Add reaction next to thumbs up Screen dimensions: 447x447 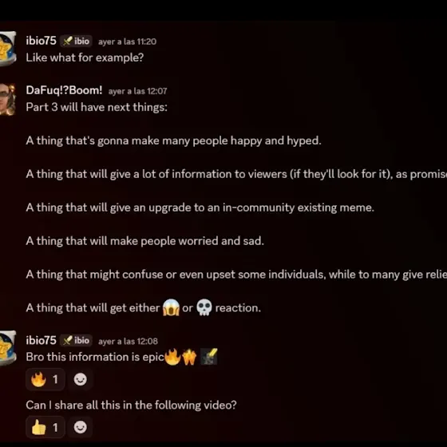(80, 427)
